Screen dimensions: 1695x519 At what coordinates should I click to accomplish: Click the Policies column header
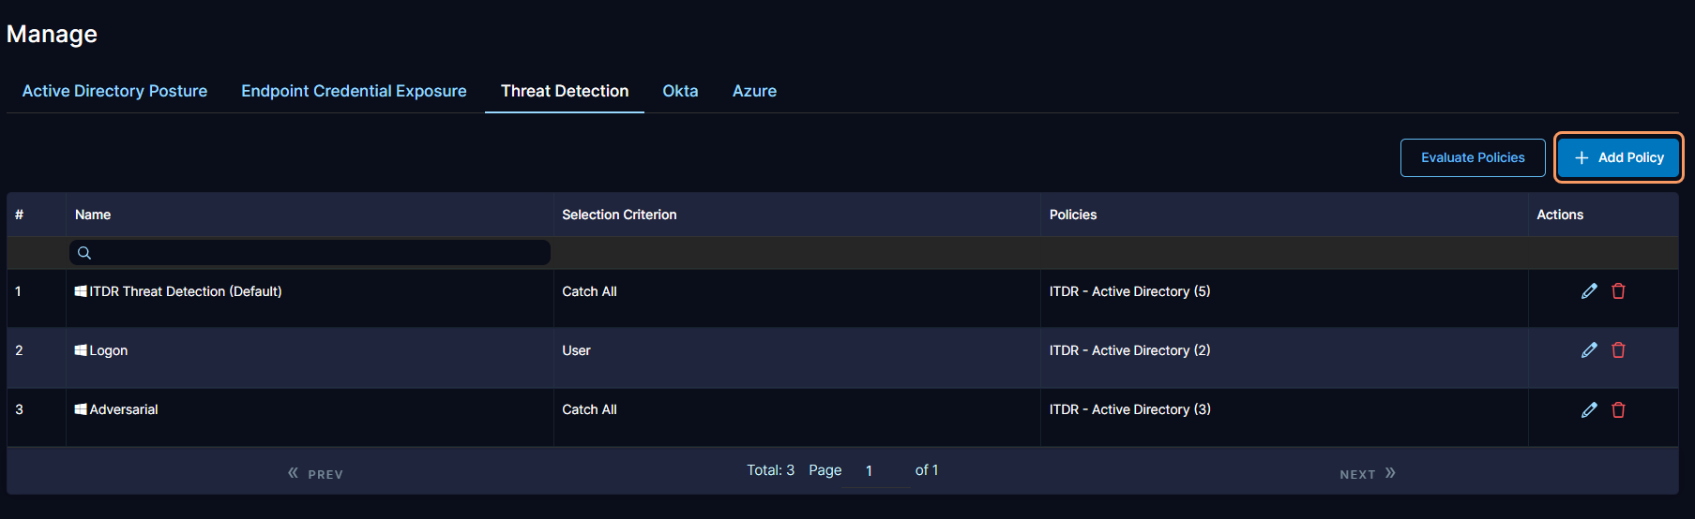(1073, 215)
